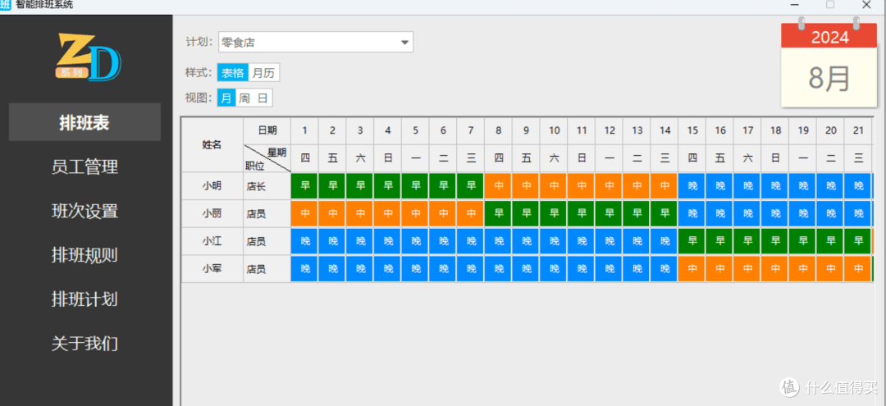The height and width of the screenshot is (406, 886).
Task: Open 排班表 in the sidebar
Action: [x=84, y=122]
